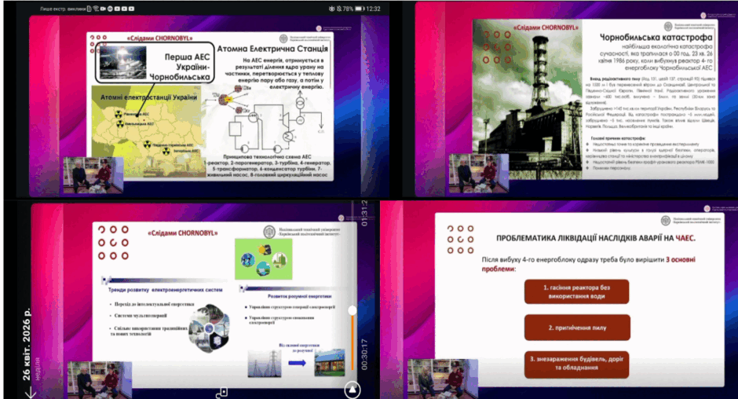This screenshot has width=738, height=399.
Task: Click the orange played section of the seek bar
Action: (352, 342)
